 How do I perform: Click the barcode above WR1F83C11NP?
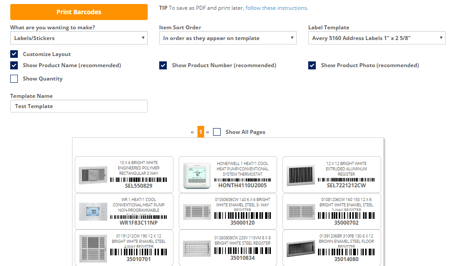tap(138, 217)
